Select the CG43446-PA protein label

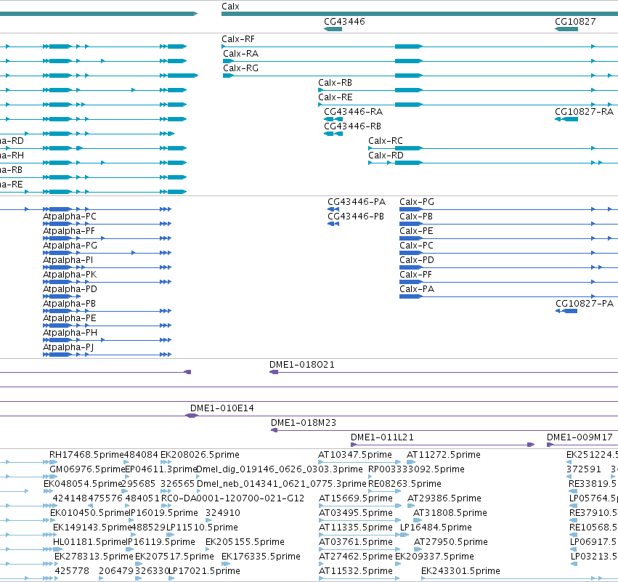[357, 202]
